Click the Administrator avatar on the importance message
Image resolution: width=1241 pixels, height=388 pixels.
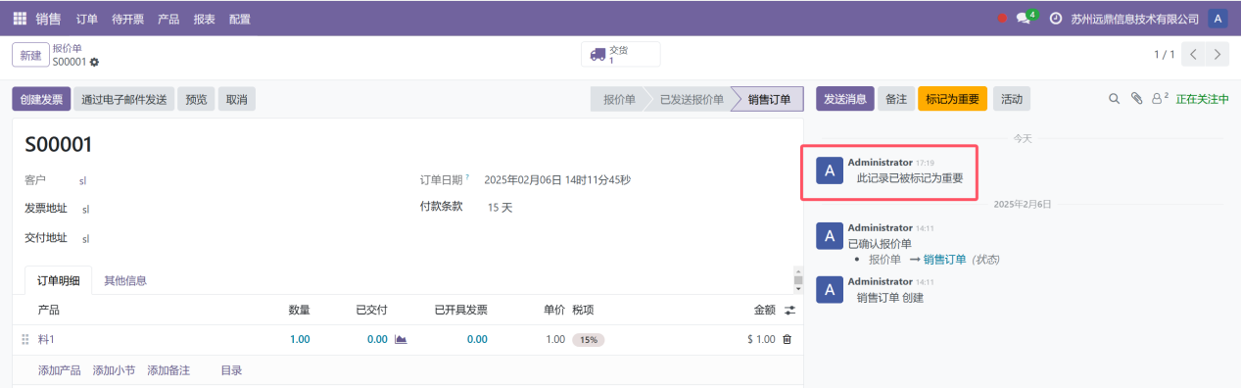click(830, 170)
